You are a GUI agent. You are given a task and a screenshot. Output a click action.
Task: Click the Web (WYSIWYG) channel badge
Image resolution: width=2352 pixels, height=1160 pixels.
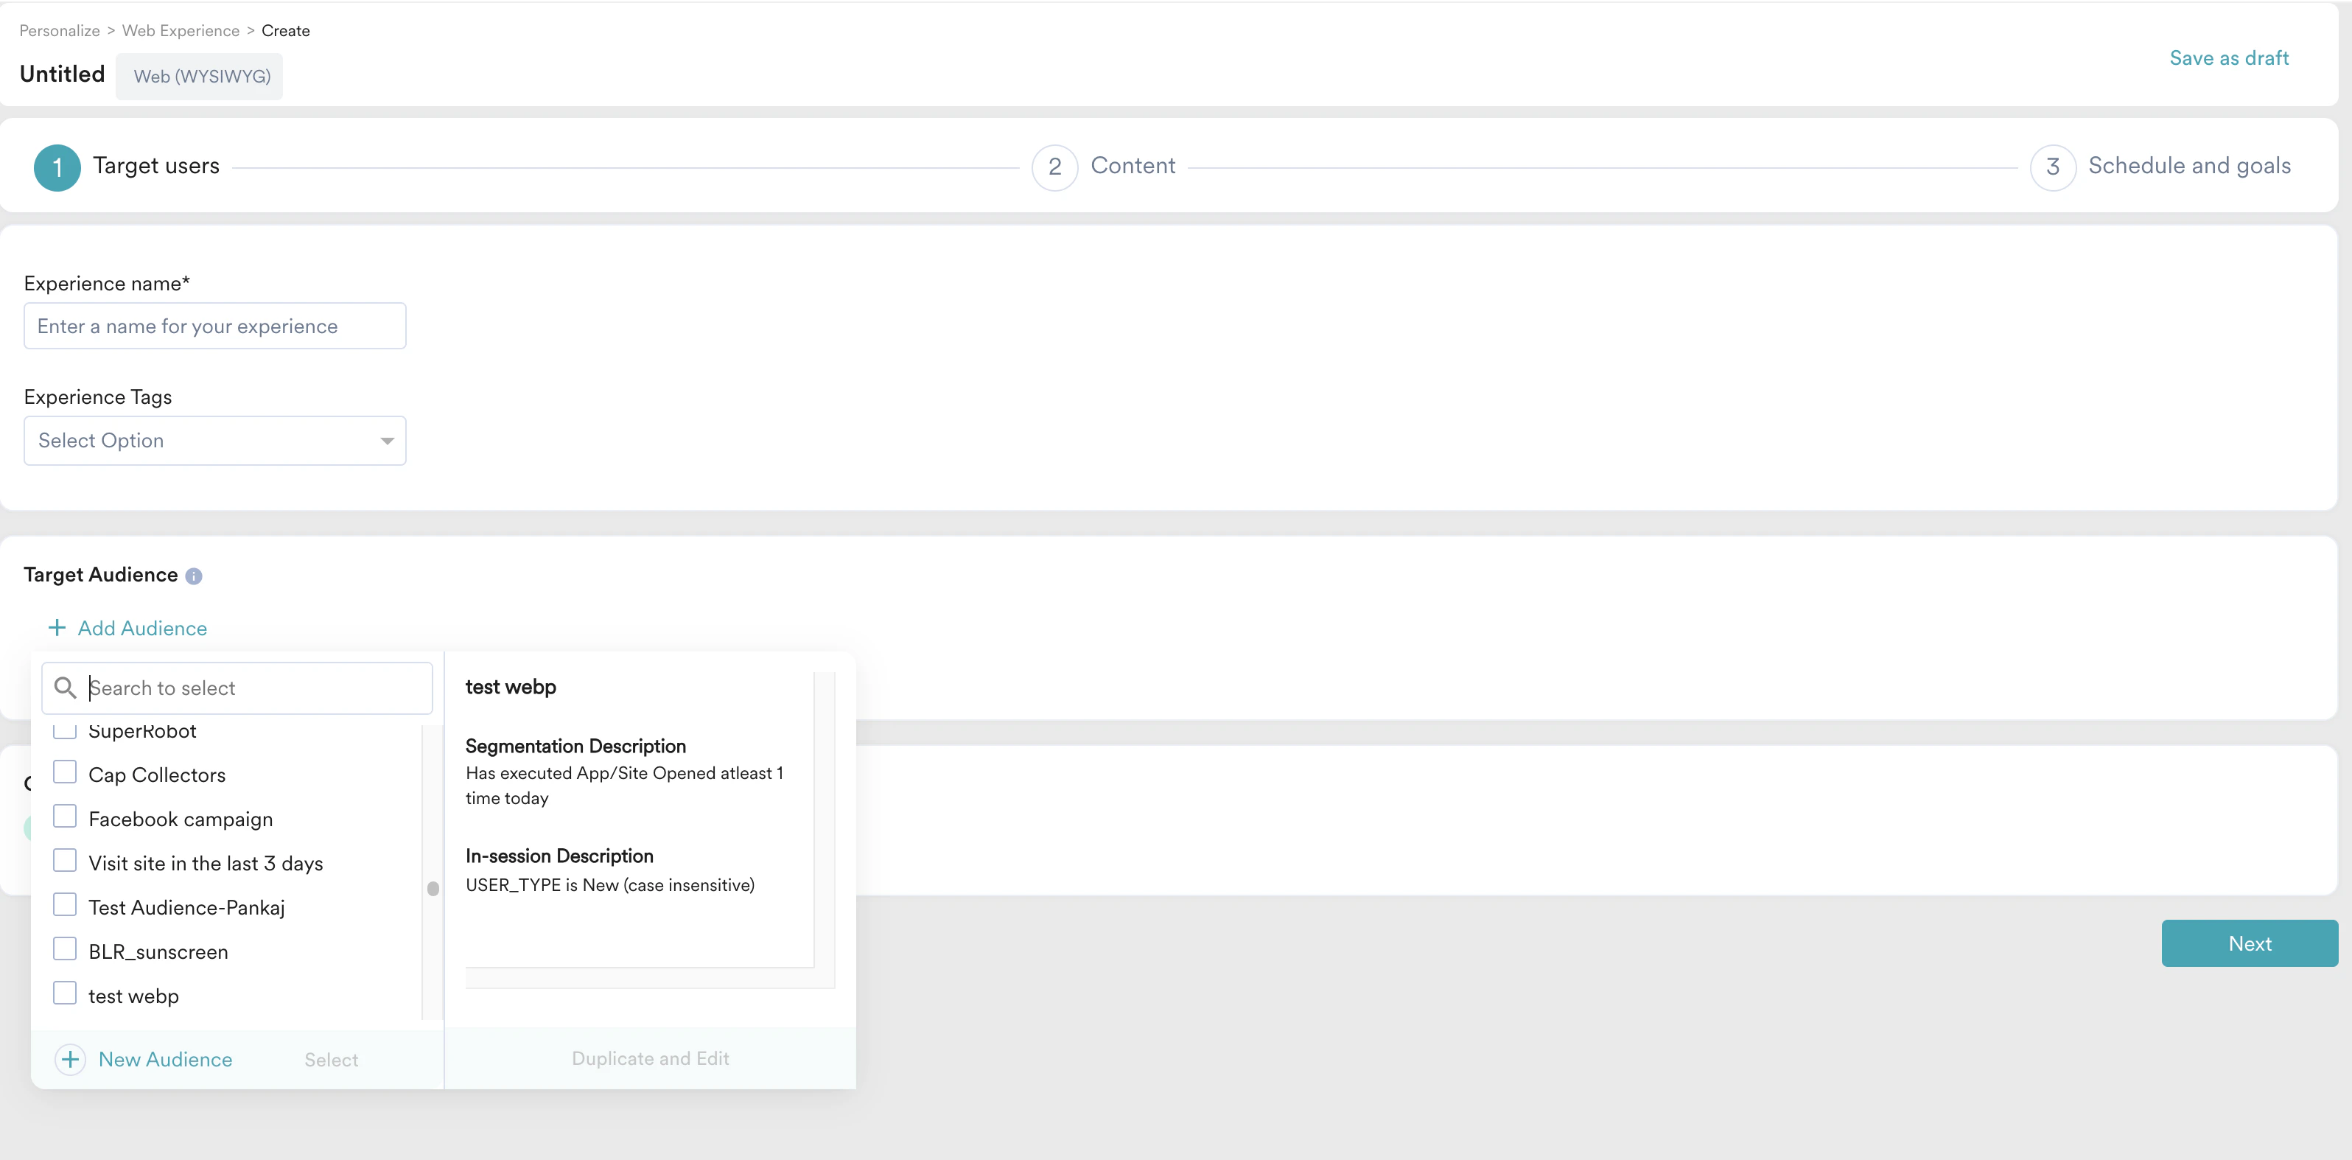click(x=200, y=77)
